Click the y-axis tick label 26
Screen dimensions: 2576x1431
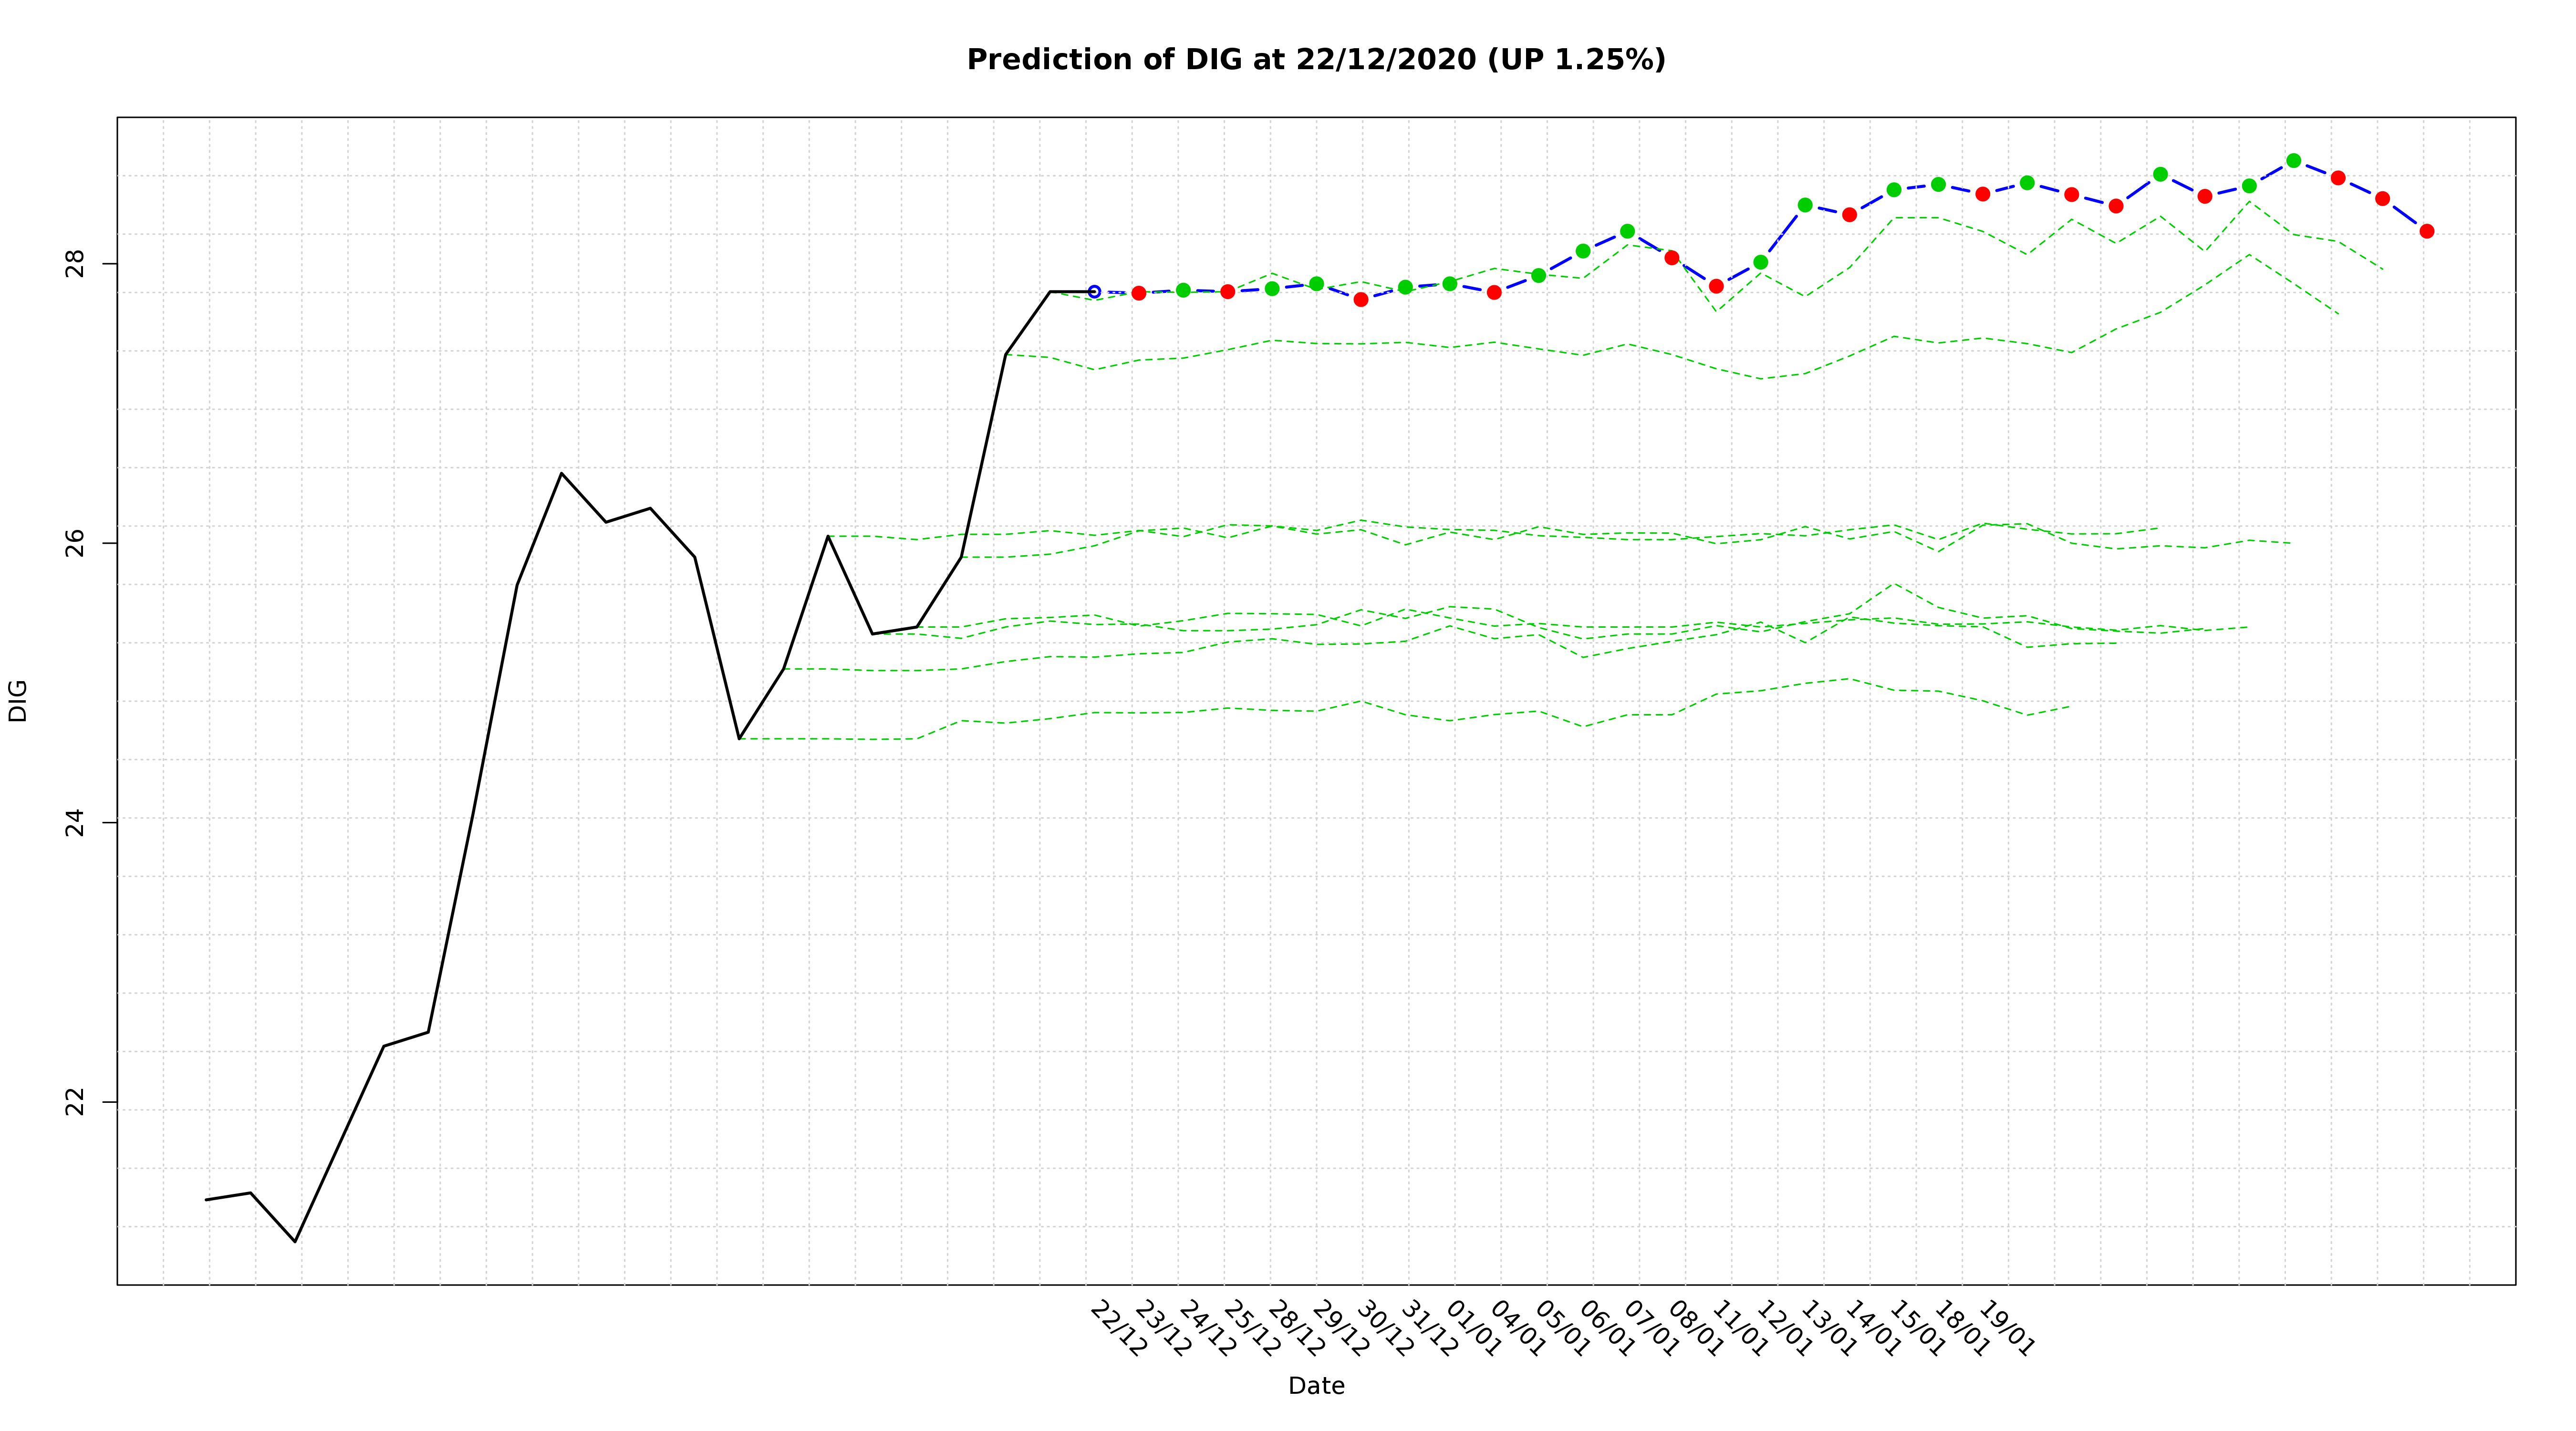[76, 543]
